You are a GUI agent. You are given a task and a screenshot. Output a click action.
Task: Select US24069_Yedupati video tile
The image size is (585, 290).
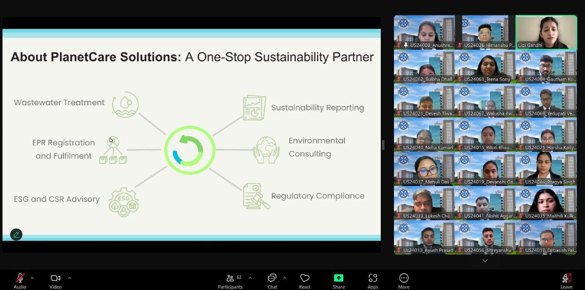pyautogui.click(x=546, y=100)
